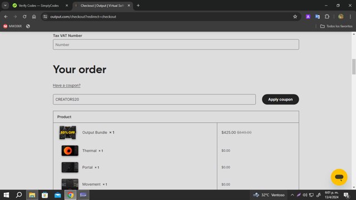Open Windows taskbar search
The width and height of the screenshot is (356, 200).
coord(19,195)
